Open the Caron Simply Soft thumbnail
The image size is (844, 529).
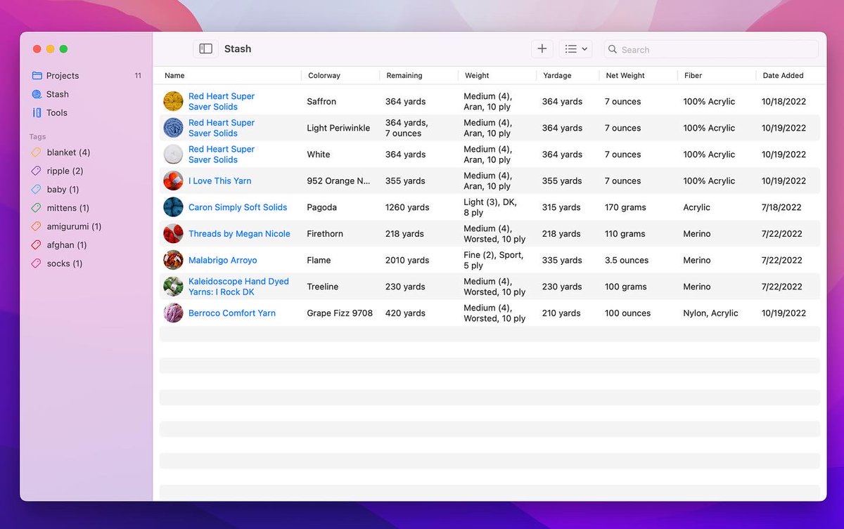coord(173,207)
